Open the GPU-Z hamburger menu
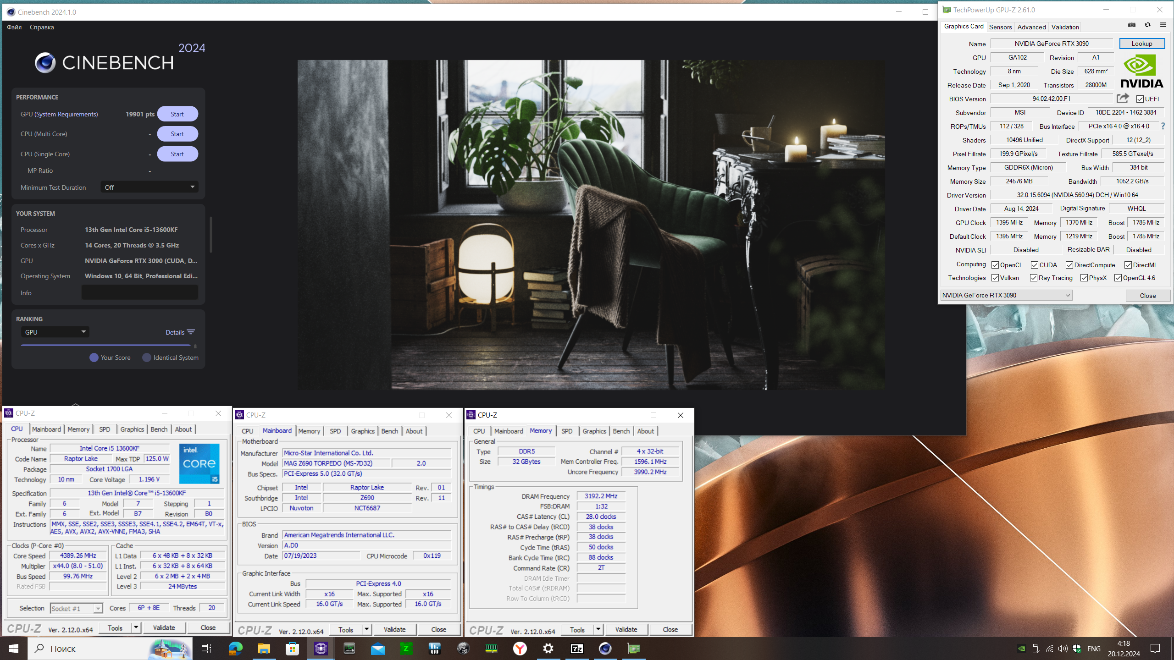This screenshot has height=660, width=1174. (x=1163, y=25)
